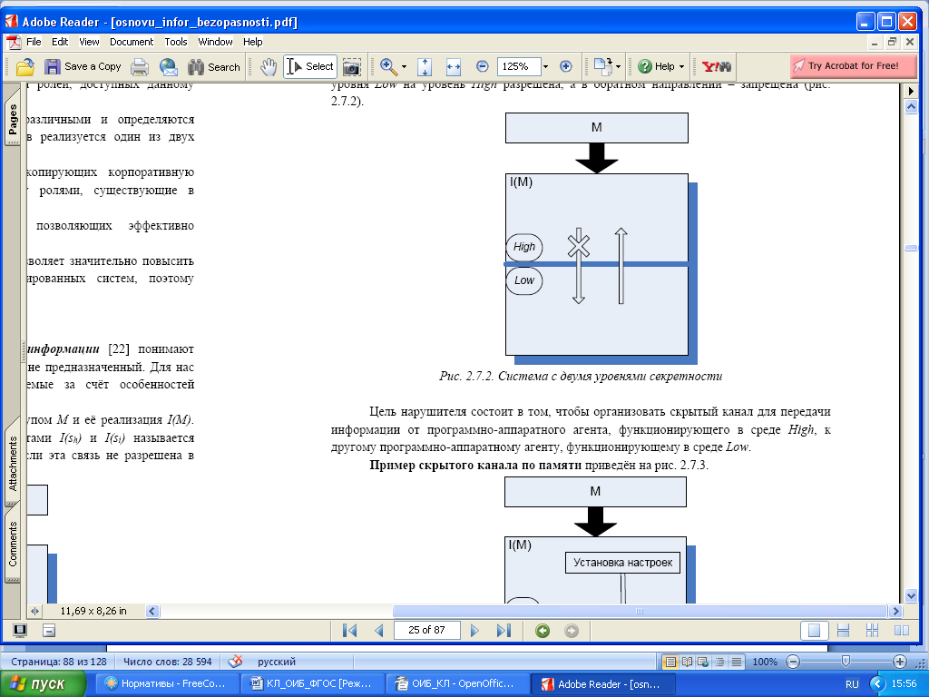Click horizontal scrollbar left arrow
The width and height of the screenshot is (929, 697).
[x=152, y=611]
